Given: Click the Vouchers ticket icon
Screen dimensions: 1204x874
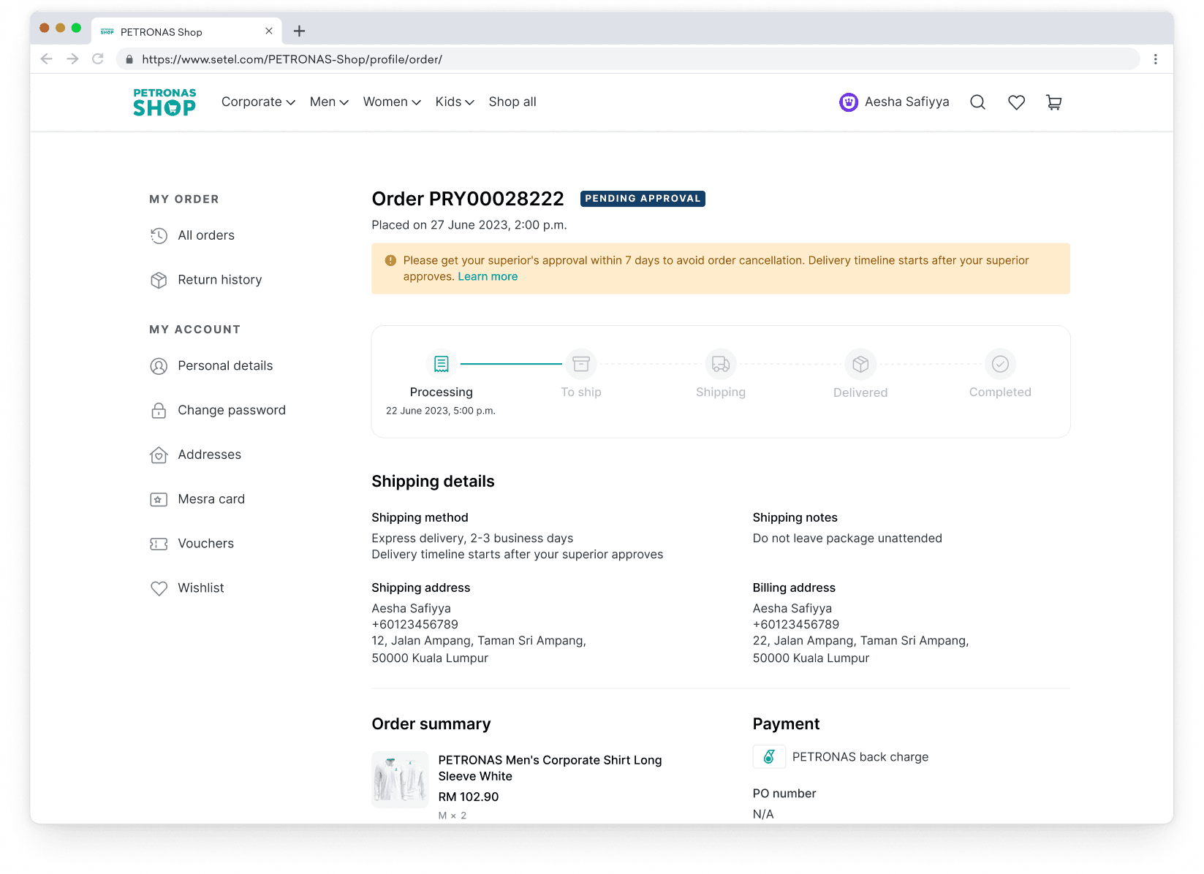Looking at the screenshot, I should [x=159, y=544].
